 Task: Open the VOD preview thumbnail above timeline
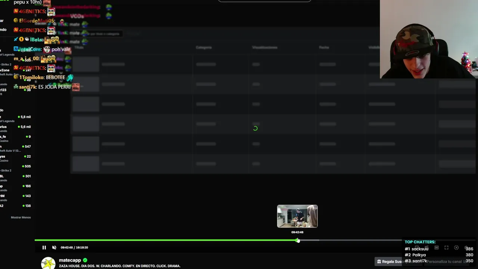click(297, 216)
